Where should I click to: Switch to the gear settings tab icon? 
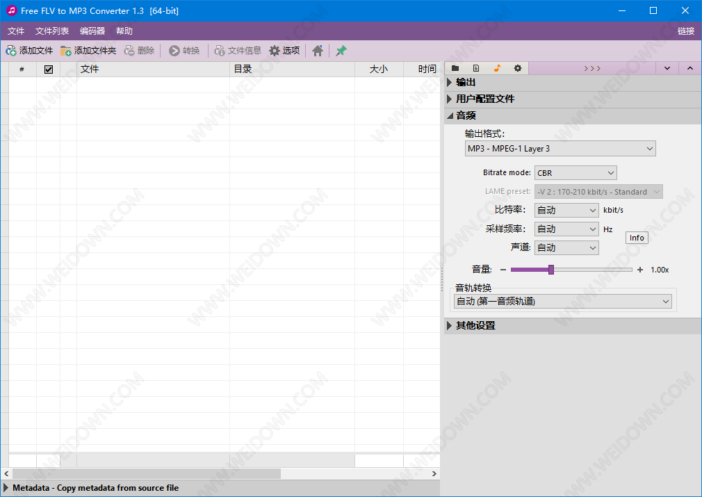pos(518,68)
